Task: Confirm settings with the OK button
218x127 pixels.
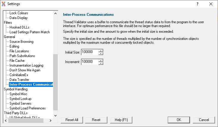Action: coord(179,120)
